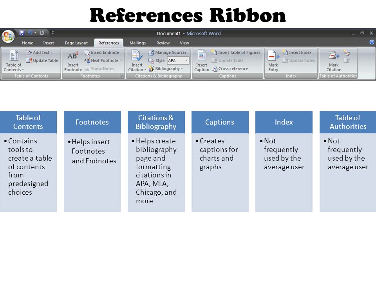This screenshot has height=282, width=376.
Task: Switch to the View tab
Action: (x=184, y=43)
